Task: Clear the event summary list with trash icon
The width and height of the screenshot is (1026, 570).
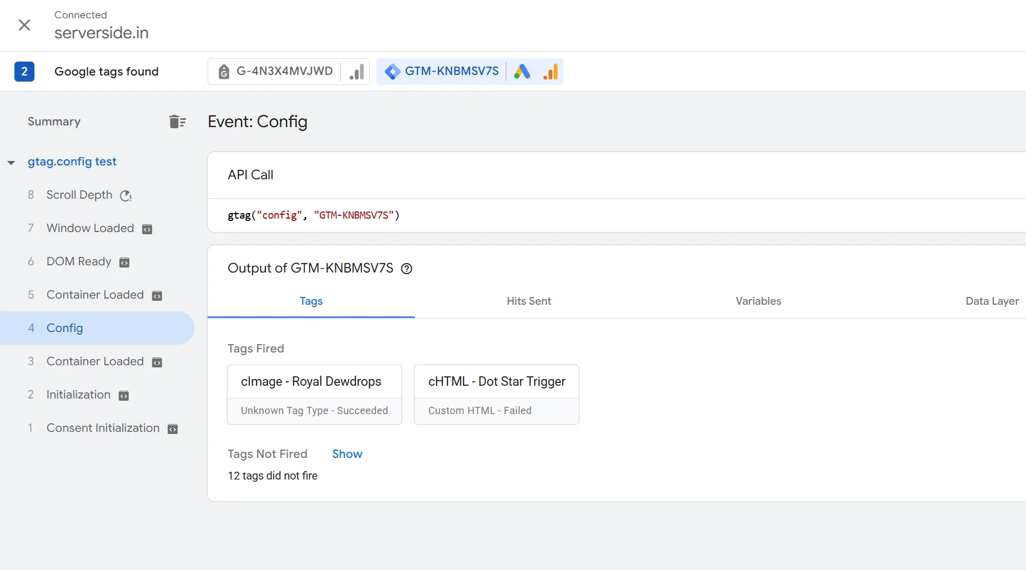Action: point(178,122)
